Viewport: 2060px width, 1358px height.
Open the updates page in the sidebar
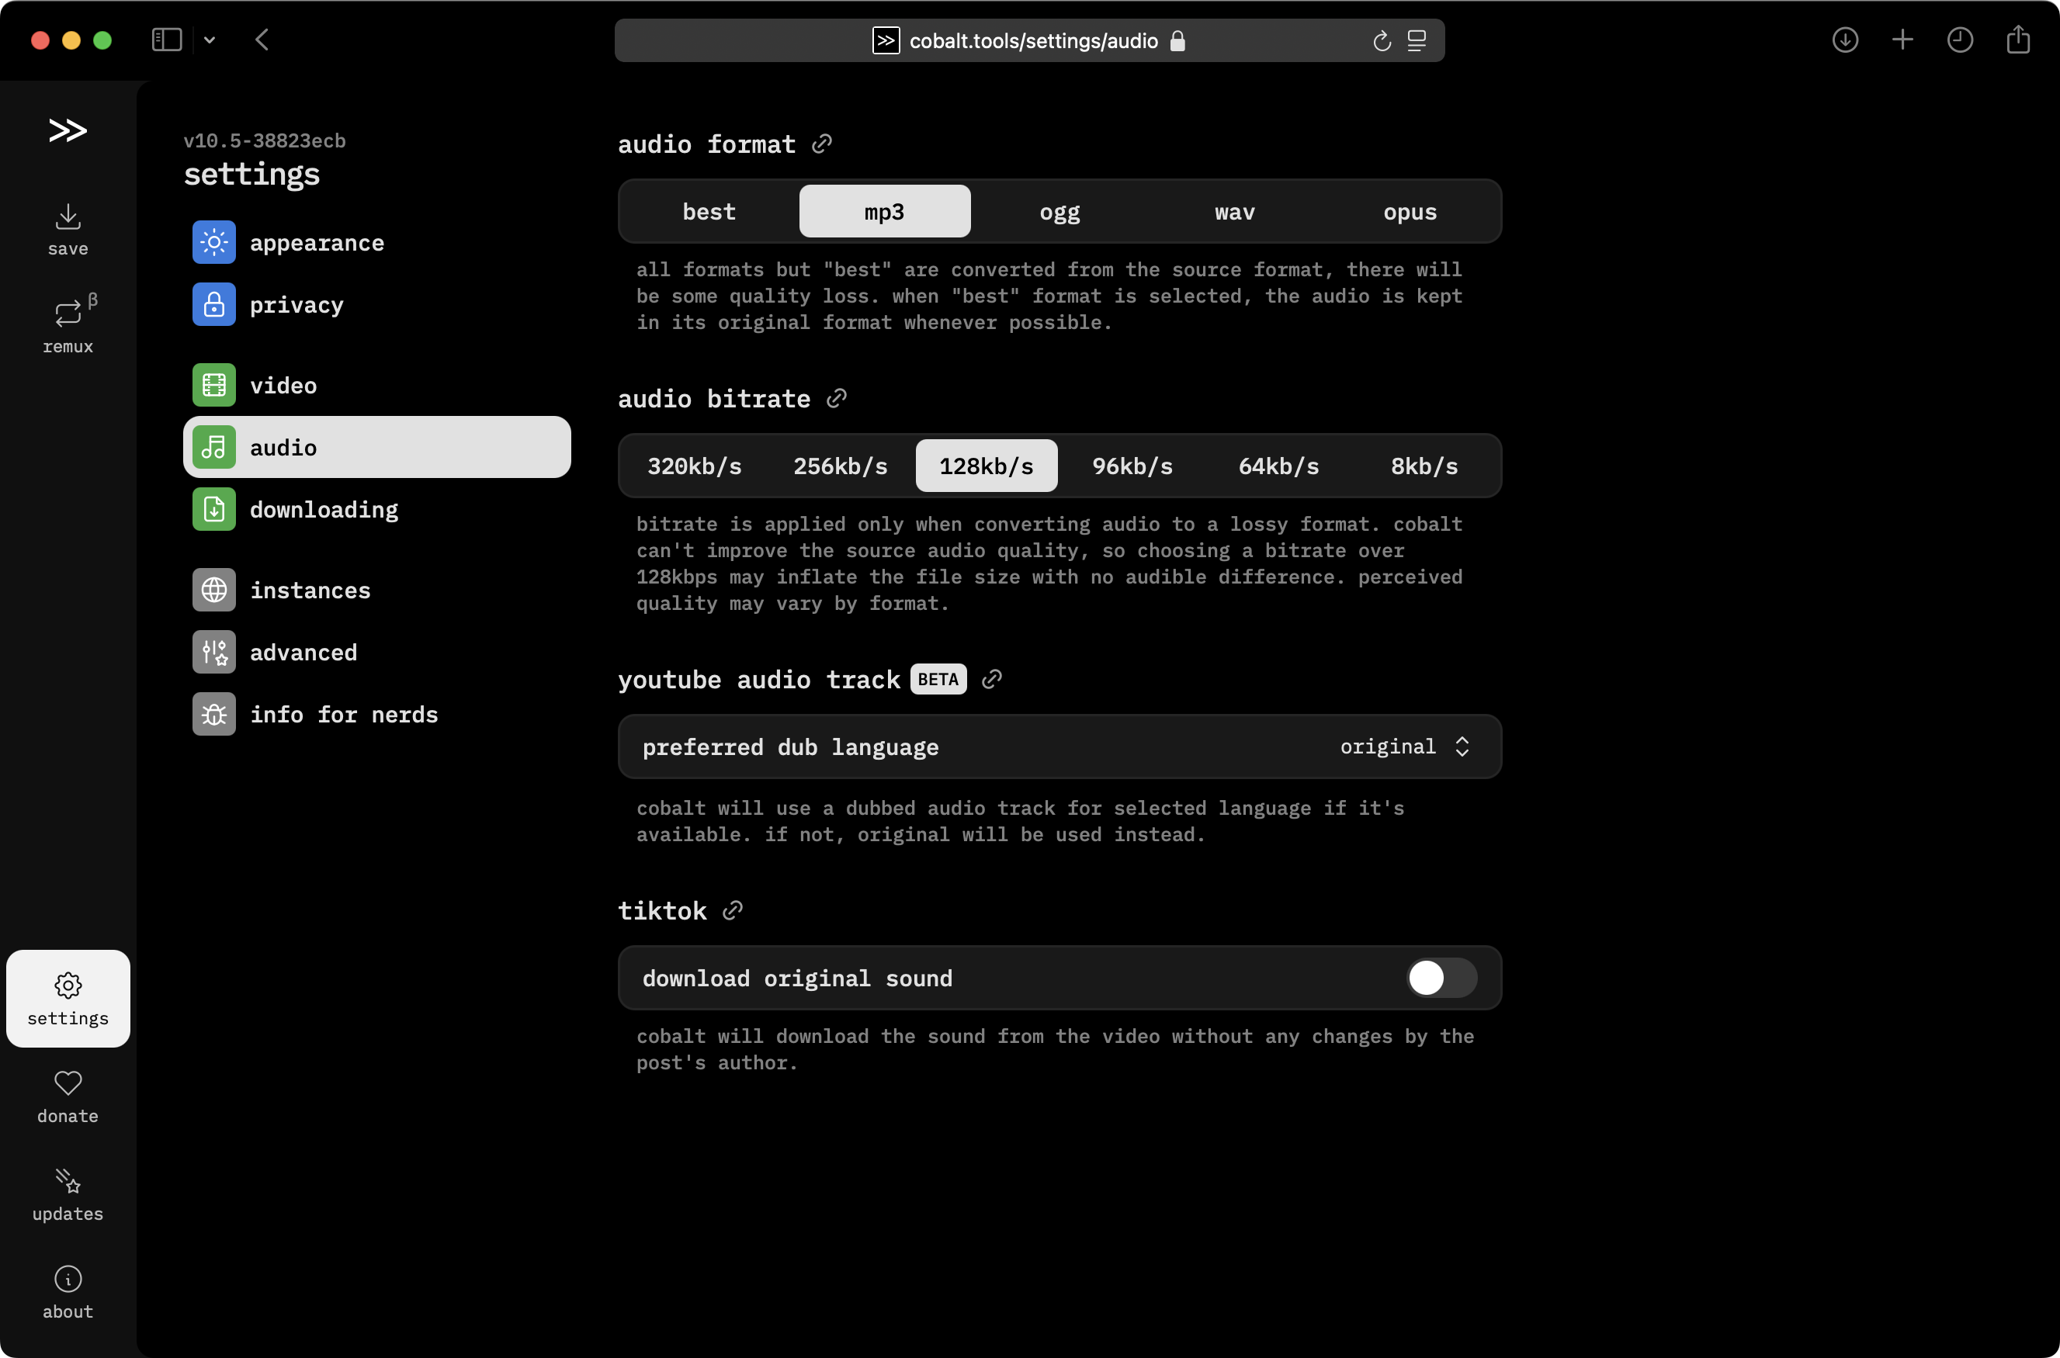tap(68, 1193)
